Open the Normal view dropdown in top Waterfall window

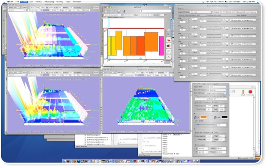(x=14, y=7)
